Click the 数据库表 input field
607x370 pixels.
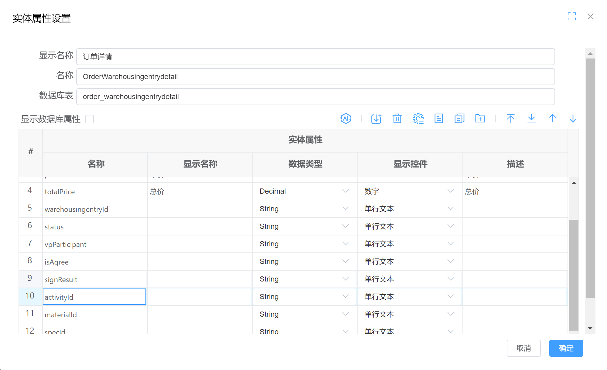tap(315, 97)
